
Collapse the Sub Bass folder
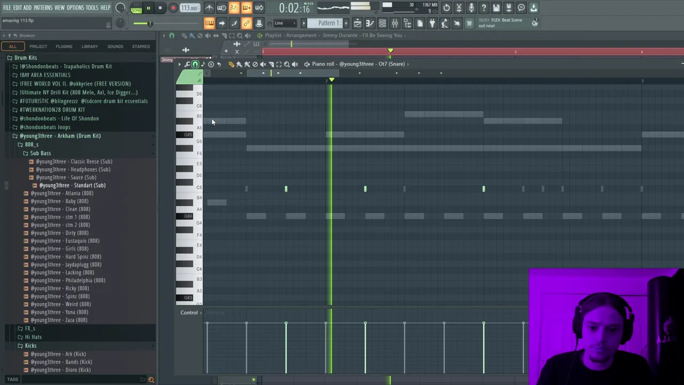(40, 153)
